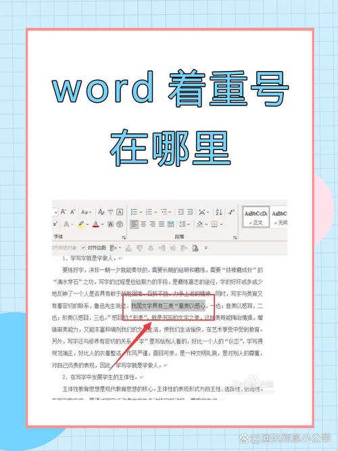Click the Character Border icon
Viewport: 338px width, 451px height.
[x=120, y=212]
